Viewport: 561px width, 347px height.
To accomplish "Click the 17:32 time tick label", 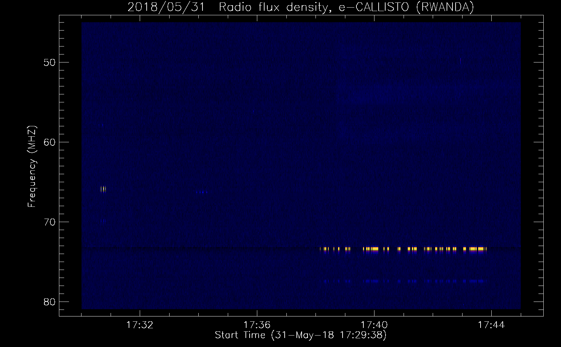I will click(x=140, y=325).
